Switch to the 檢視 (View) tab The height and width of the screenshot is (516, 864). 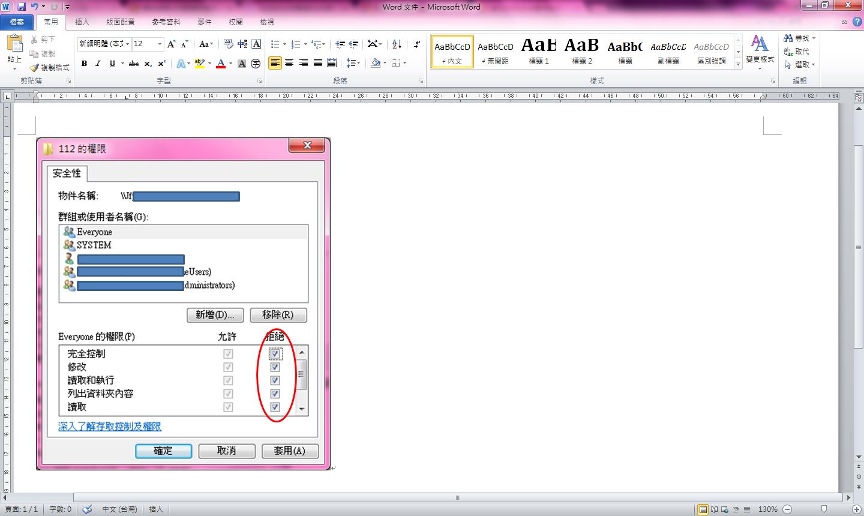(266, 22)
